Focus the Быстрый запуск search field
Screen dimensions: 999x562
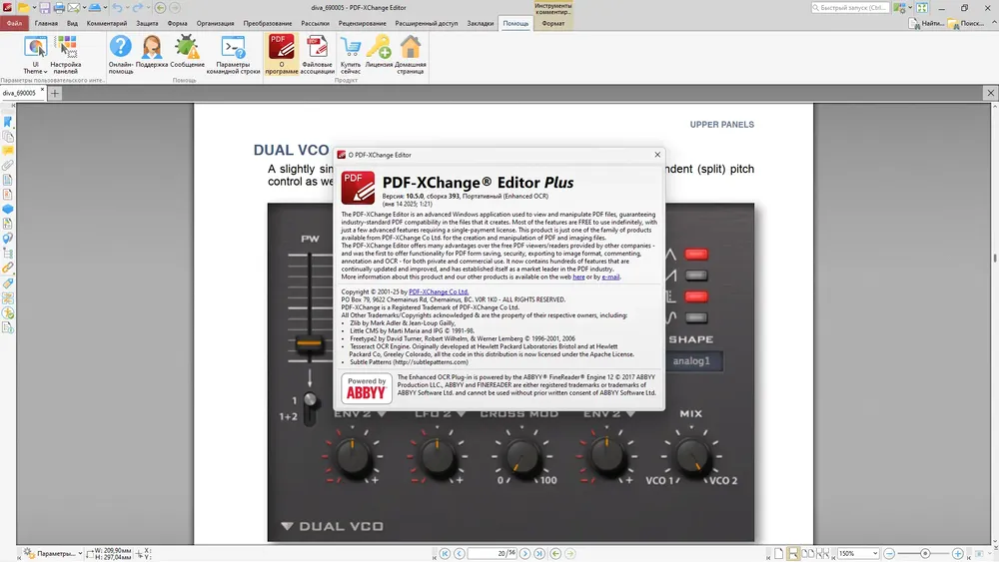click(x=850, y=8)
